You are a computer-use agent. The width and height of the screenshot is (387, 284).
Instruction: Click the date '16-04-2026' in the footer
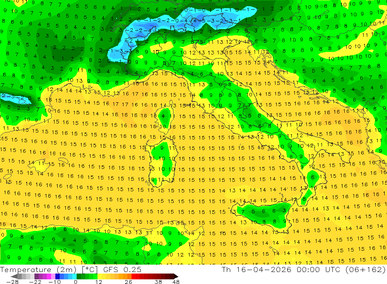264,269
